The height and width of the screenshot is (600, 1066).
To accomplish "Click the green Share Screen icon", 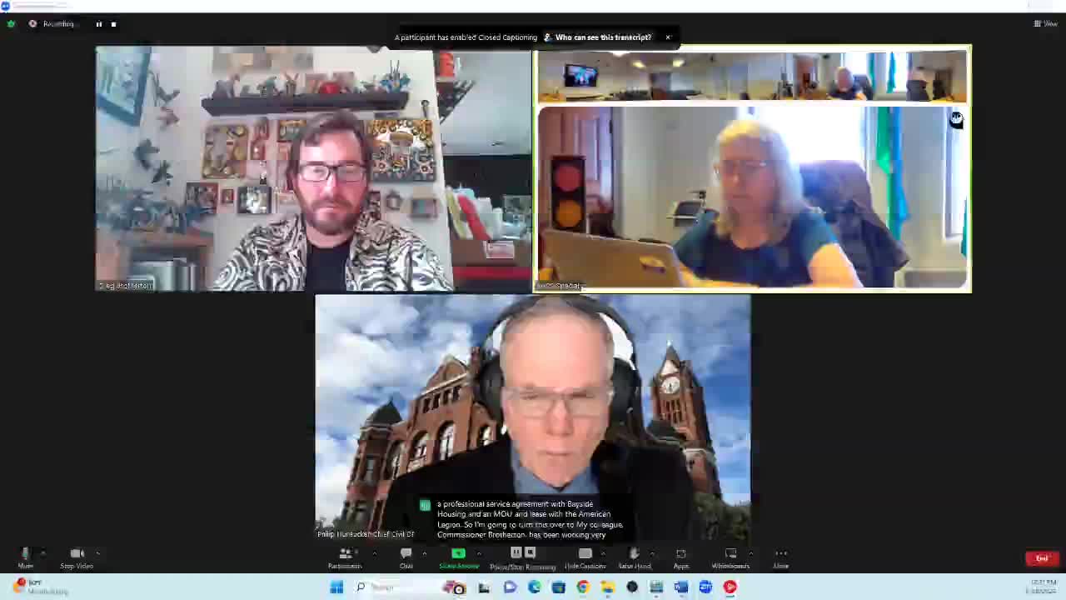I will (458, 554).
